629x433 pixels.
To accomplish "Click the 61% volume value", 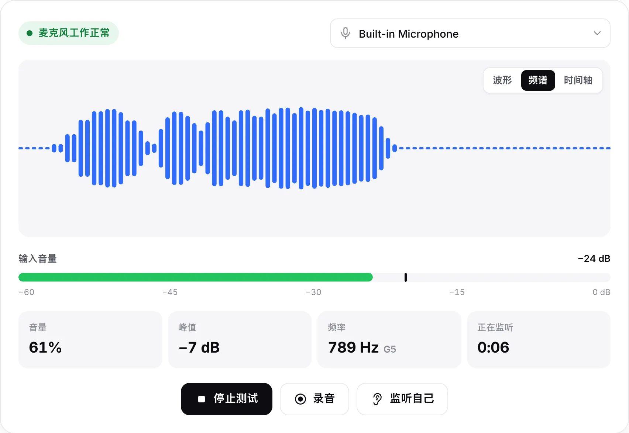I will 45,347.
